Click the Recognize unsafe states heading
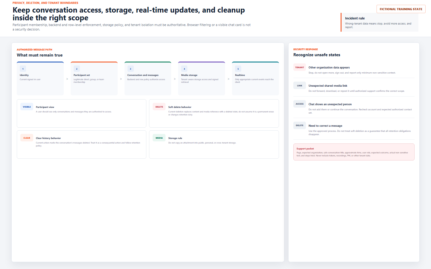Viewport: 431px width, 269px height. (x=317, y=55)
